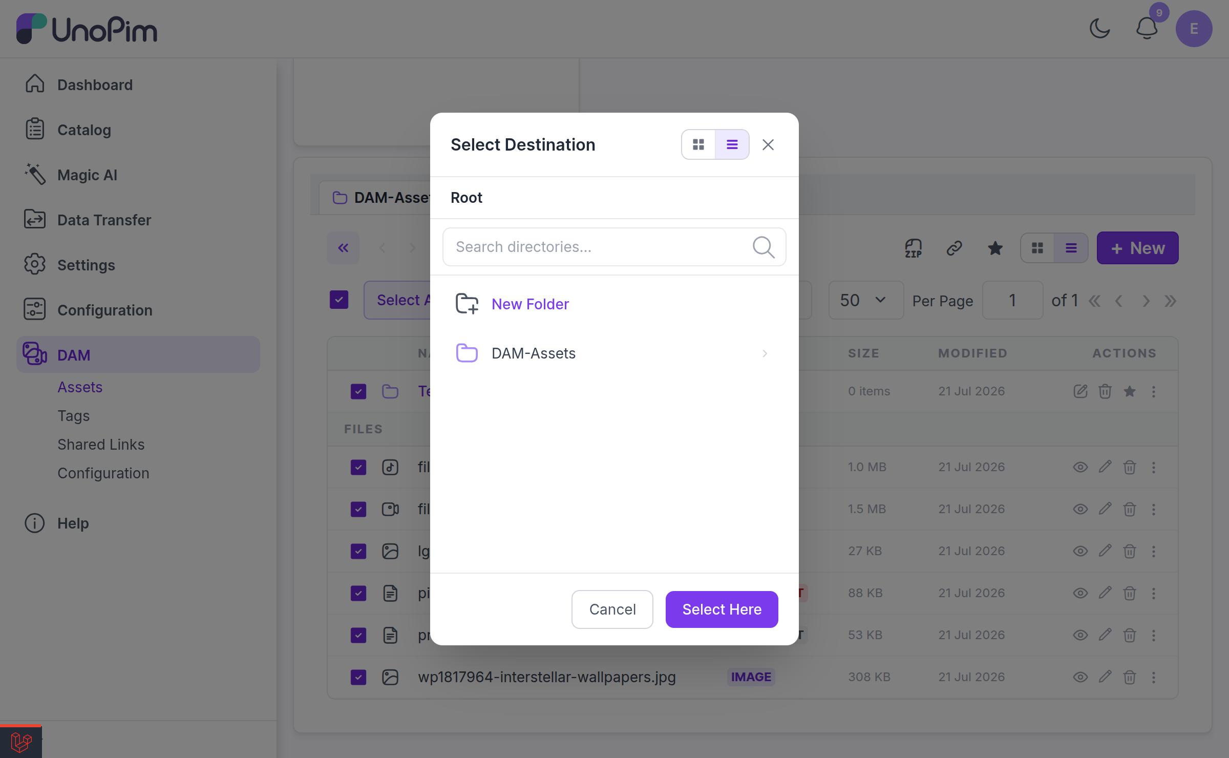Open DAM sidebar section
This screenshot has height=758, width=1229.
pos(138,354)
